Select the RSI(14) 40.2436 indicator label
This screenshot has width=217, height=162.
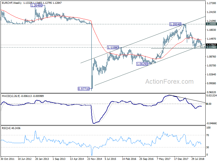[11, 128]
